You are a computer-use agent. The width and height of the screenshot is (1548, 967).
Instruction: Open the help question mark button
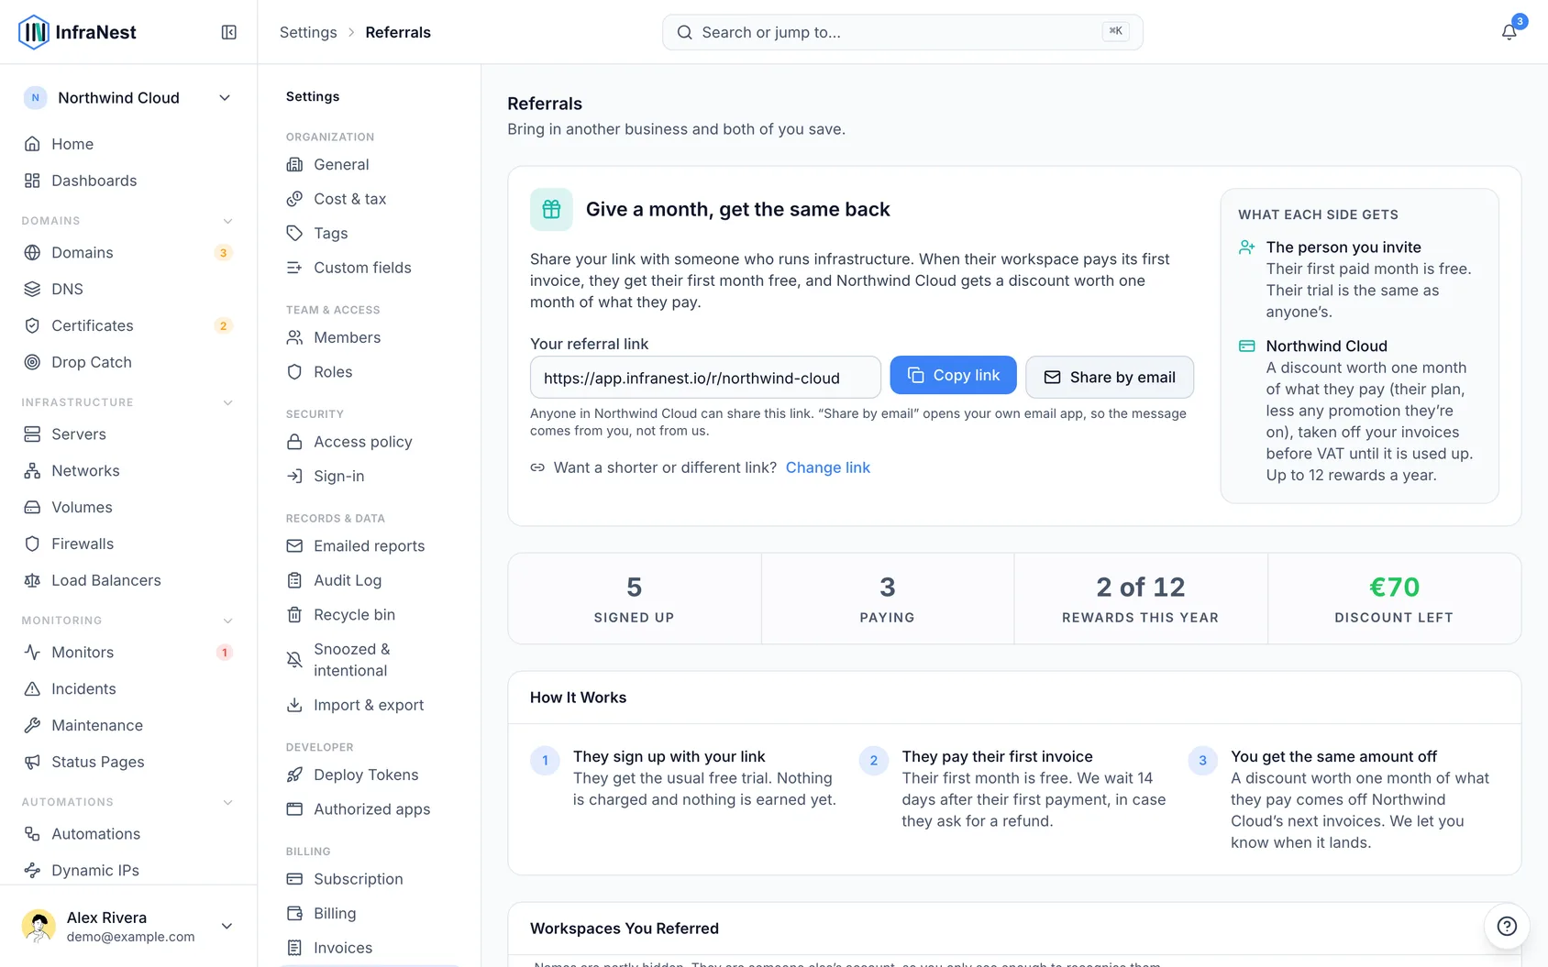coord(1507,926)
